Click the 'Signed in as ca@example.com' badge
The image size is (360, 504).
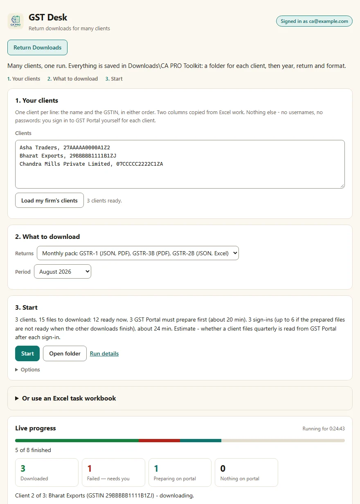pyautogui.click(x=314, y=21)
